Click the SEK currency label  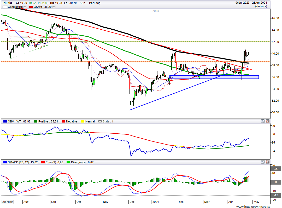coord(83,3)
